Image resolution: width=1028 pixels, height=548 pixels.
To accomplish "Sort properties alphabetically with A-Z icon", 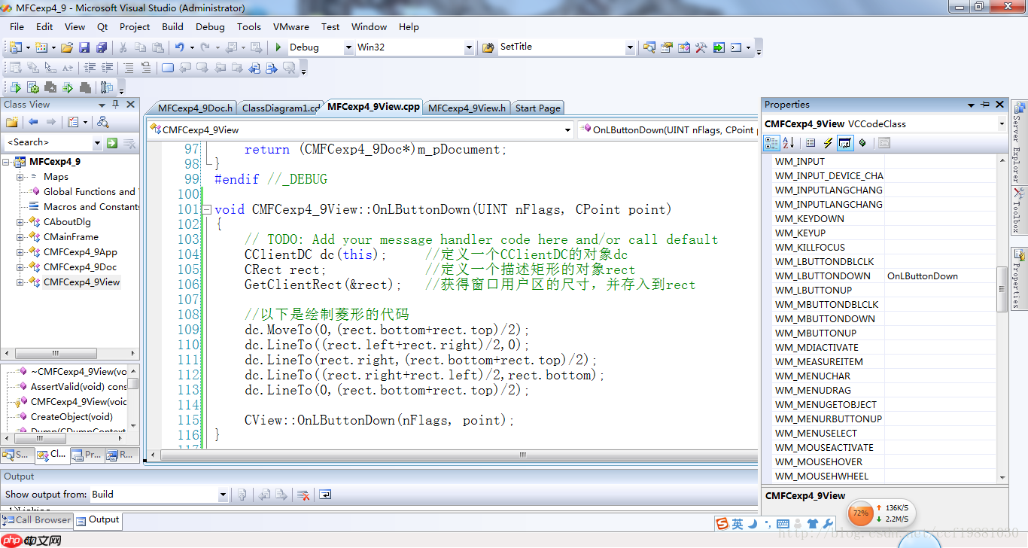I will tap(788, 142).
